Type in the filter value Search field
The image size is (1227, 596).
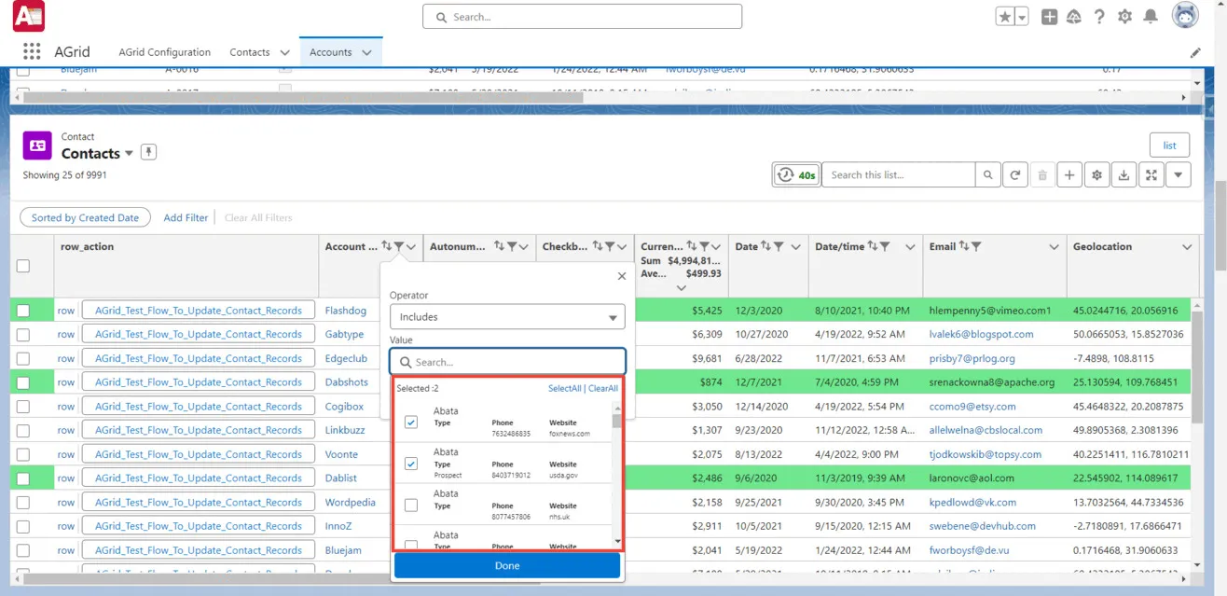506,361
